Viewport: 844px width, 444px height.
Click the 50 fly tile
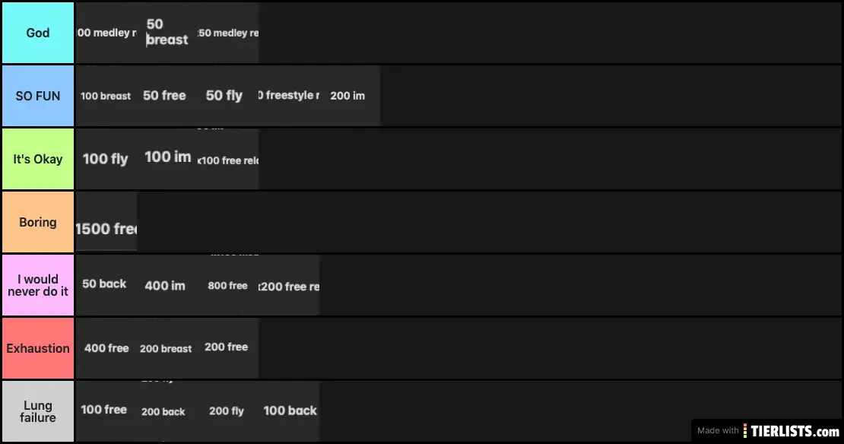point(224,96)
